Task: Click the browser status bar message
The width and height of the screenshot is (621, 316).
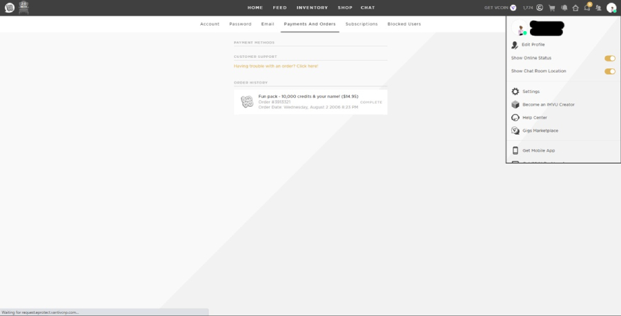Action: pyautogui.click(x=40, y=313)
